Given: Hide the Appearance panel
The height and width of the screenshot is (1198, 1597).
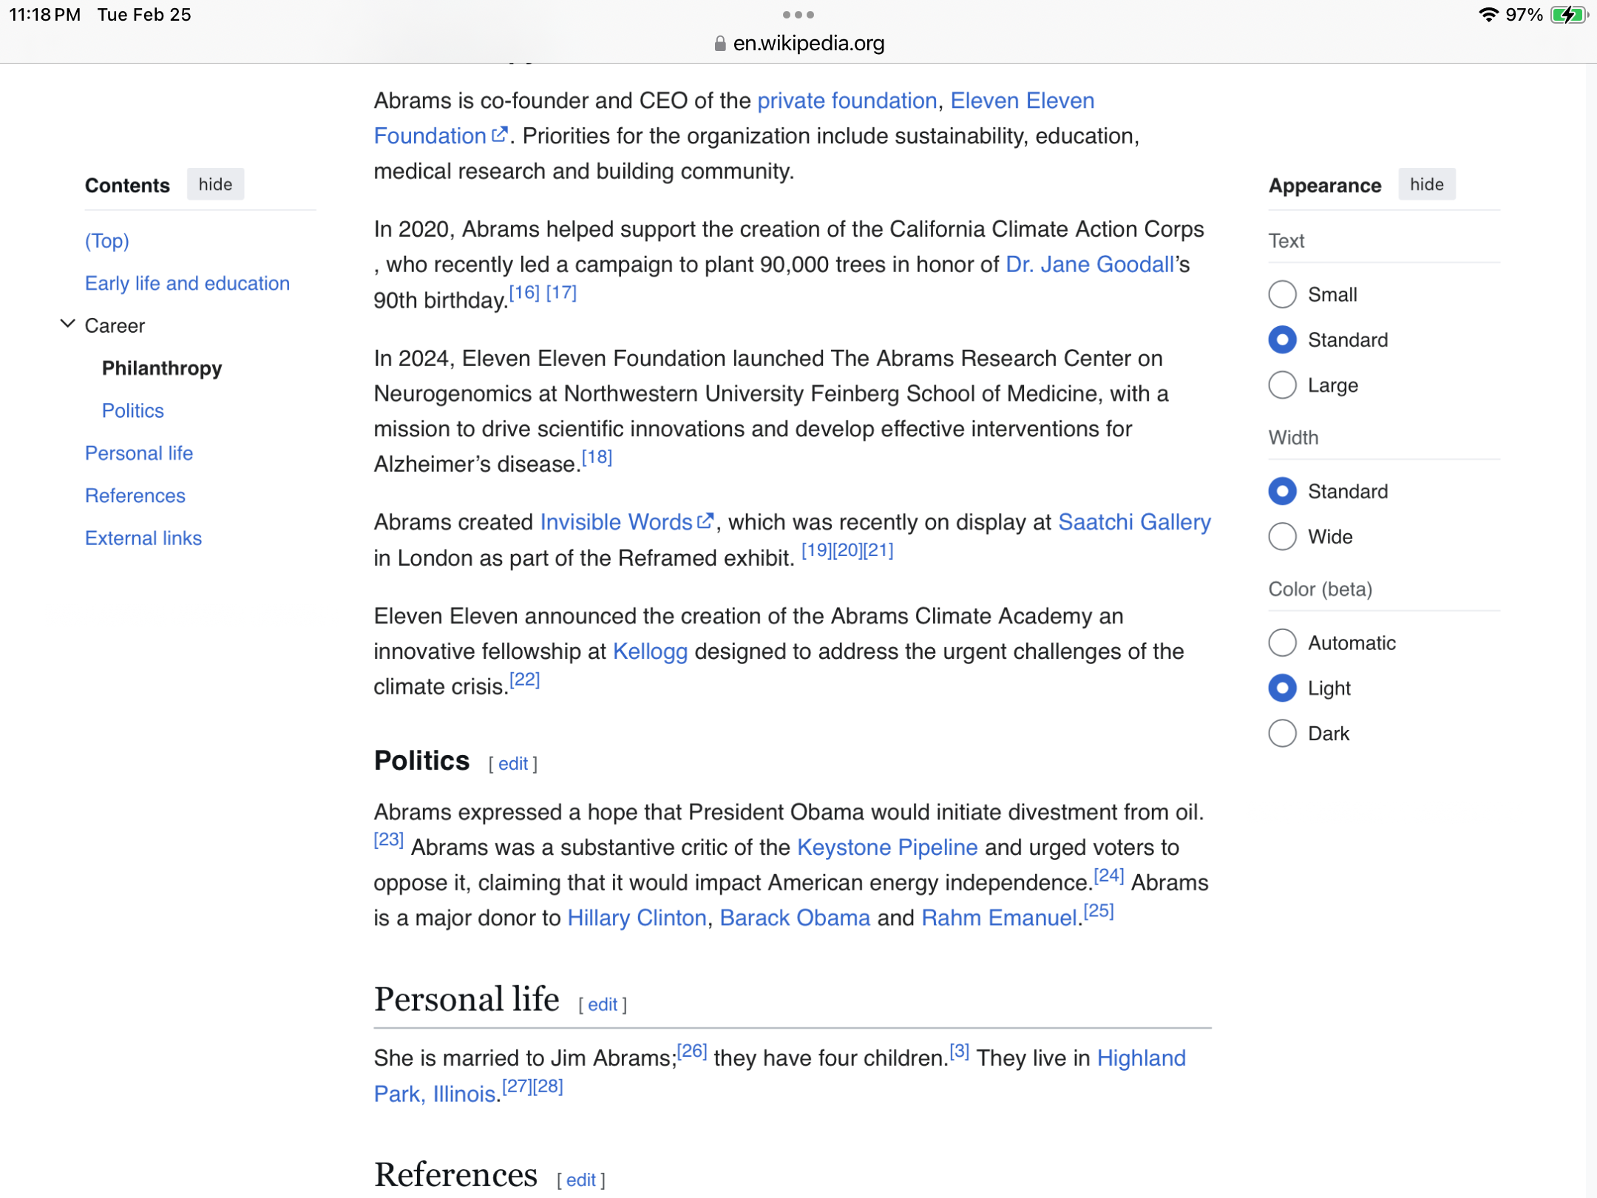Looking at the screenshot, I should [1426, 184].
